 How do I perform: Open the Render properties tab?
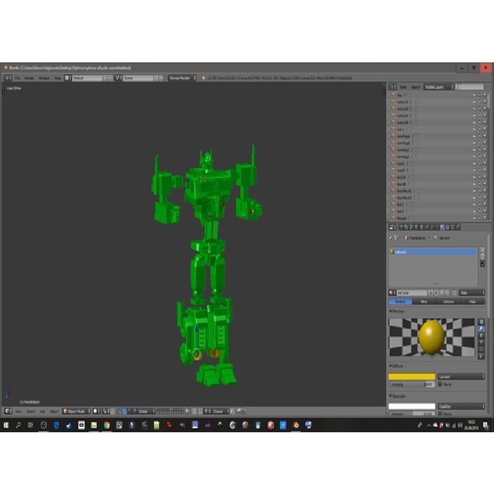click(x=401, y=227)
